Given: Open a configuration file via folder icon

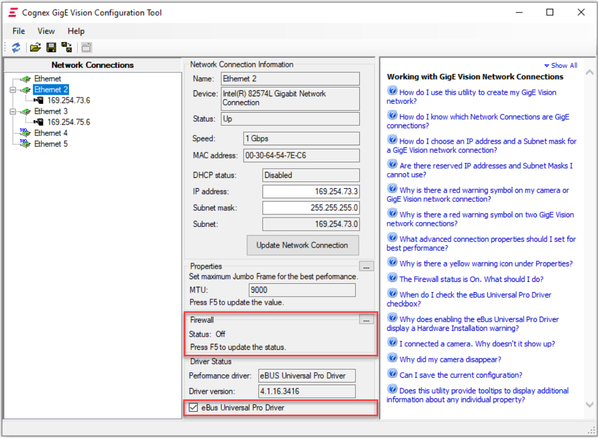Looking at the screenshot, I should point(35,48).
